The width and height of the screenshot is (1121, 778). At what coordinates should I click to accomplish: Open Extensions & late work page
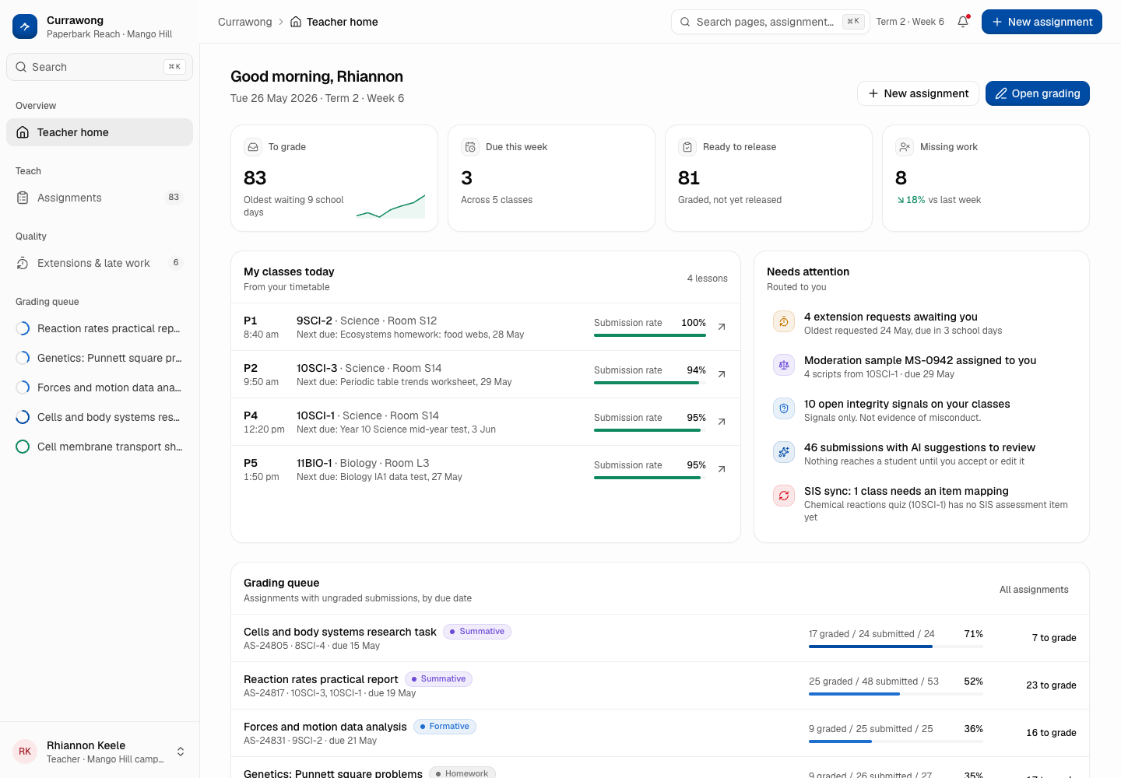pyautogui.click(x=100, y=263)
